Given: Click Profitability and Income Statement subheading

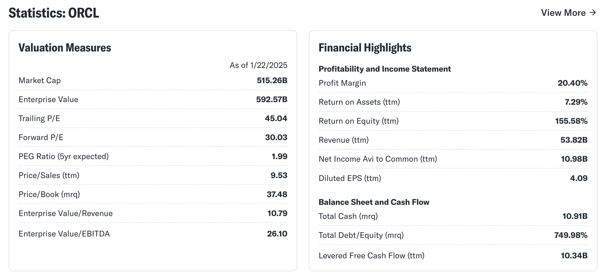Looking at the screenshot, I should (385, 69).
